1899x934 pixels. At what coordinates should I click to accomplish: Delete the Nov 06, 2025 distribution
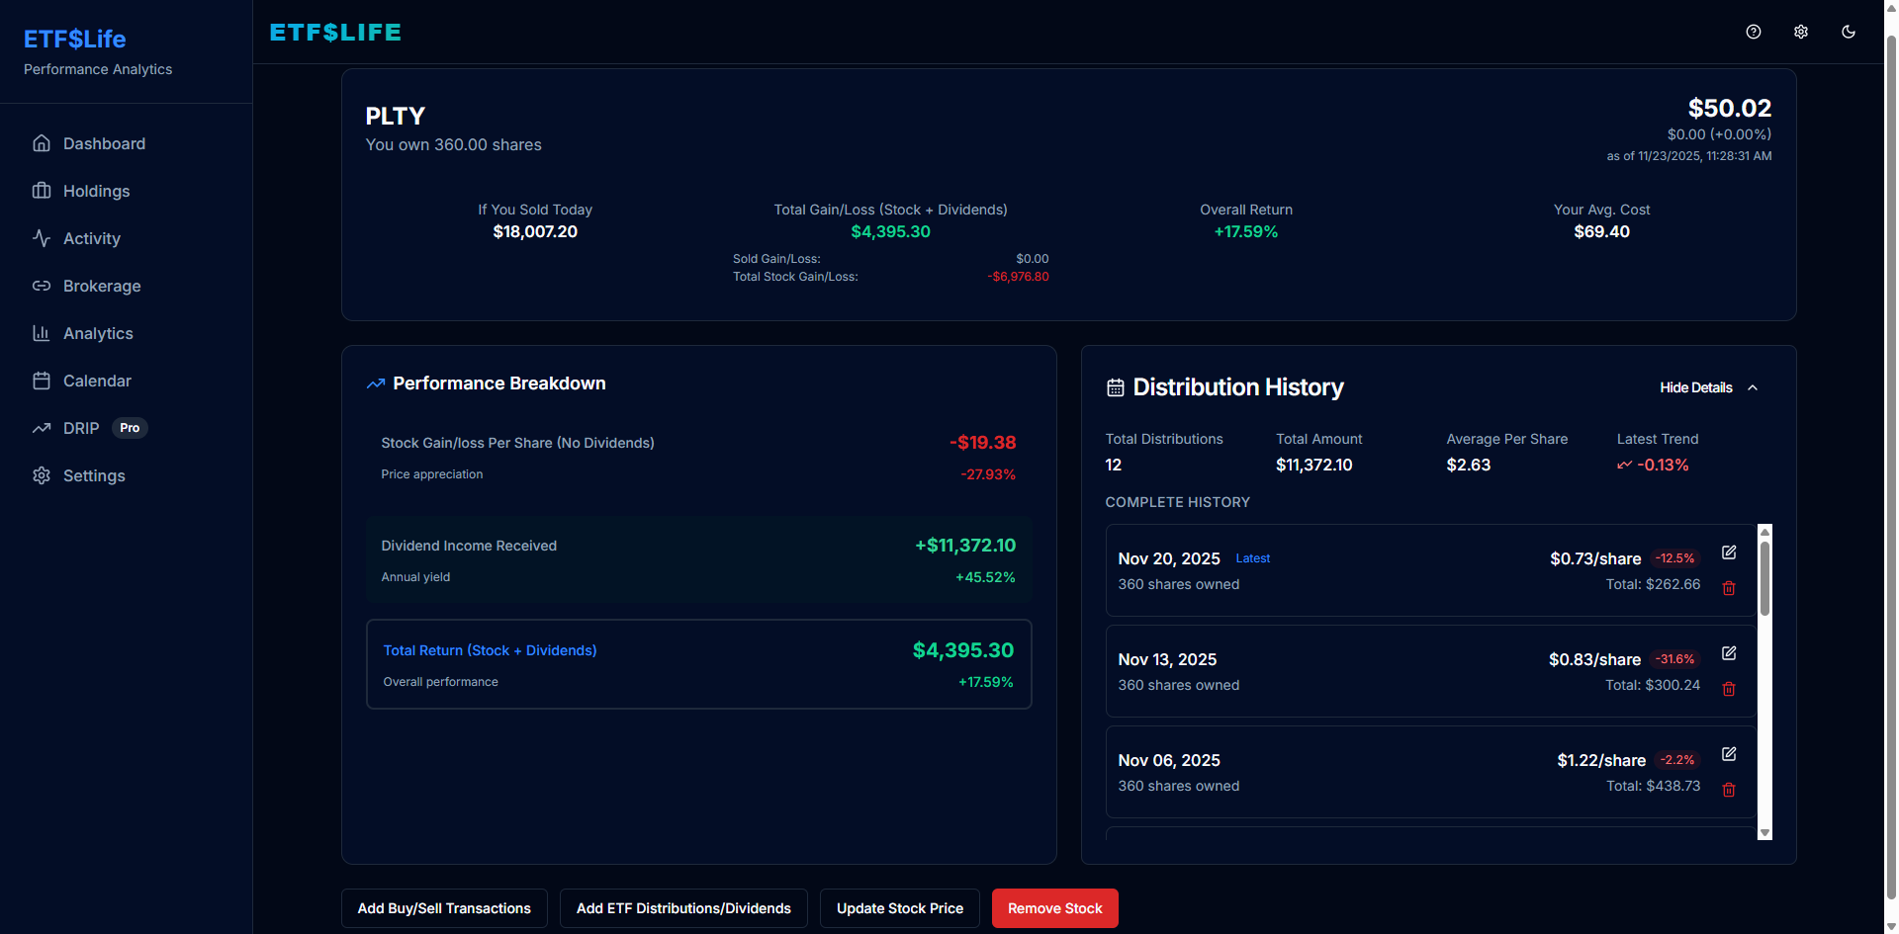pyautogui.click(x=1729, y=790)
